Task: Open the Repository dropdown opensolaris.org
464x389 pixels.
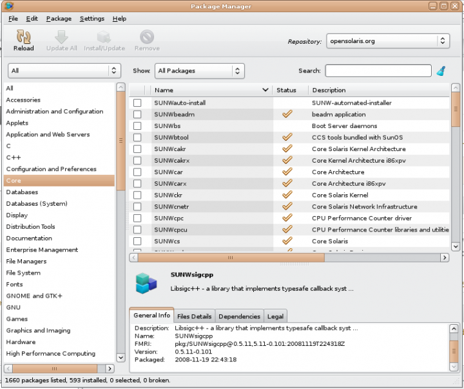Action: tap(388, 41)
